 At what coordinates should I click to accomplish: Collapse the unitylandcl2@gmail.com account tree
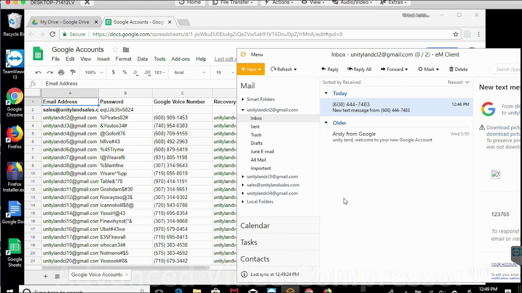tap(243, 110)
